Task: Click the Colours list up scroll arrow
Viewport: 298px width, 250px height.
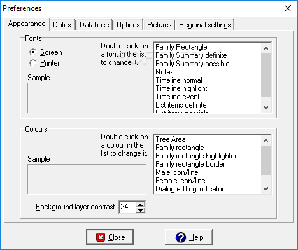Action: 266,141
